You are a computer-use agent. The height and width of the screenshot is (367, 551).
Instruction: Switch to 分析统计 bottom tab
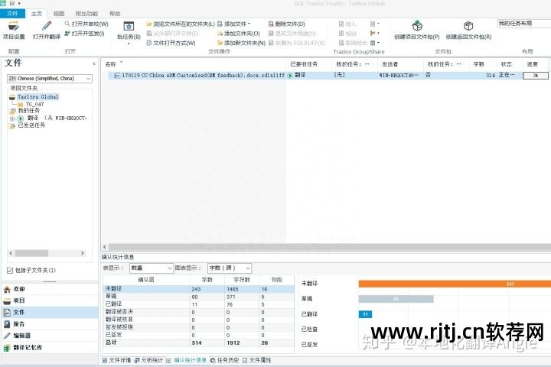click(148, 360)
